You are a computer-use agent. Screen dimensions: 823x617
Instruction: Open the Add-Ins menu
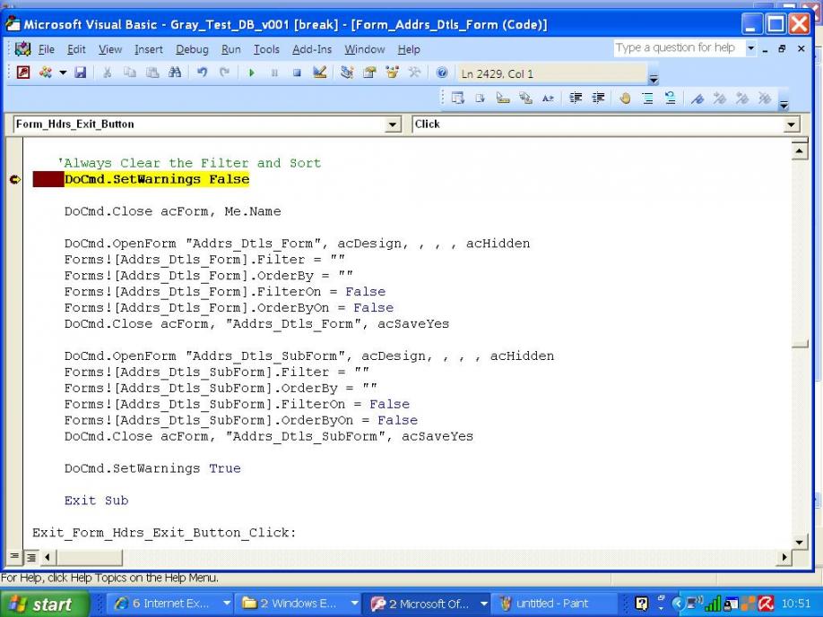pyautogui.click(x=312, y=49)
